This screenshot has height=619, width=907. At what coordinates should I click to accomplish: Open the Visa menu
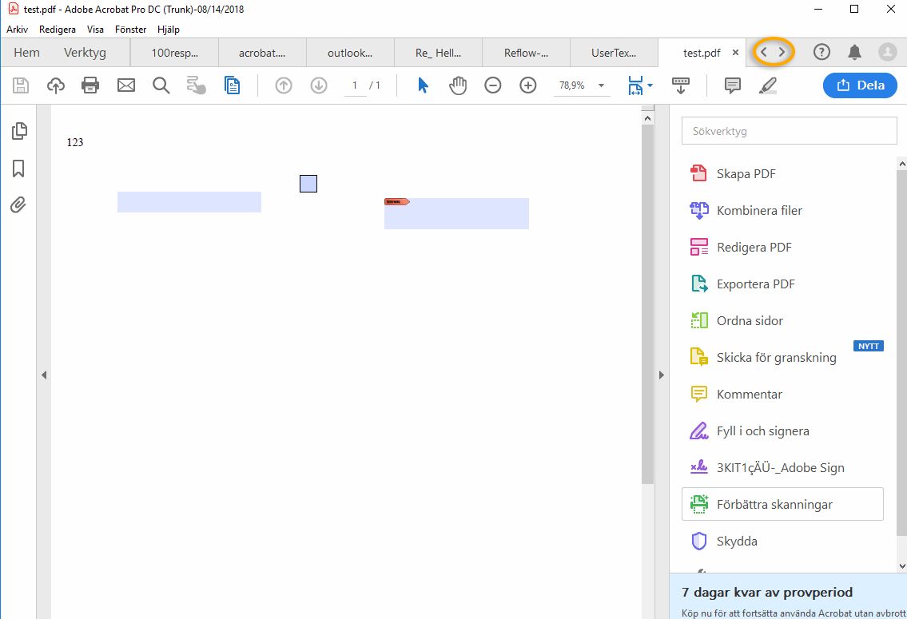[95, 30]
